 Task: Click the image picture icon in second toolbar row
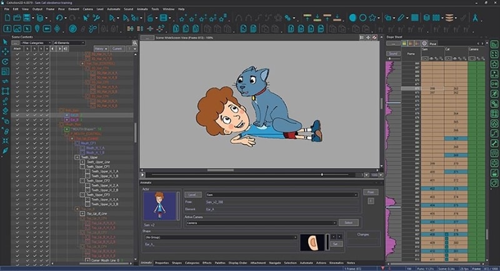[x=17, y=29]
